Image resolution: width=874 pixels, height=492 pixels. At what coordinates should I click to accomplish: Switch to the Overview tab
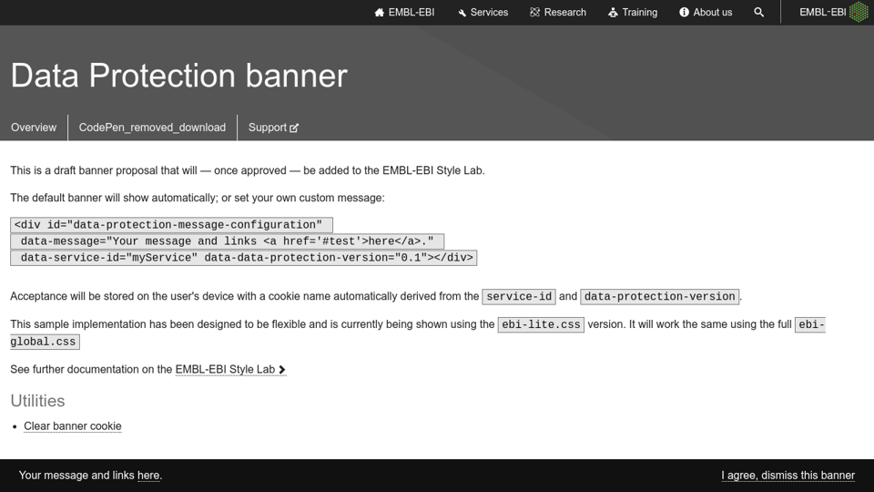[x=34, y=128]
